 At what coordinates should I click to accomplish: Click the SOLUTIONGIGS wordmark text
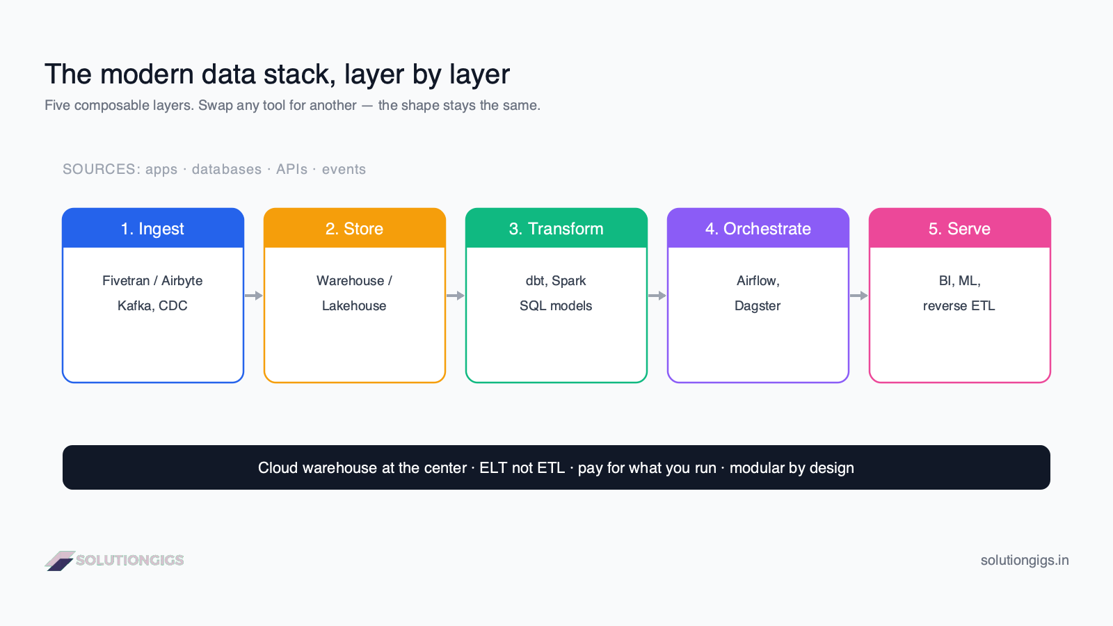(130, 560)
